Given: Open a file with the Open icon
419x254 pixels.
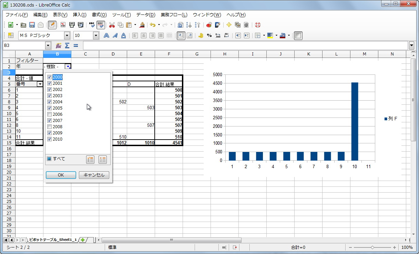Looking at the screenshot, I should 23,25.
